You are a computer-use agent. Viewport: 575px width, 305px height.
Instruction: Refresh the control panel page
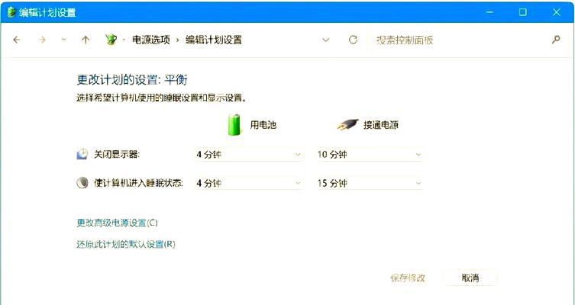click(353, 40)
